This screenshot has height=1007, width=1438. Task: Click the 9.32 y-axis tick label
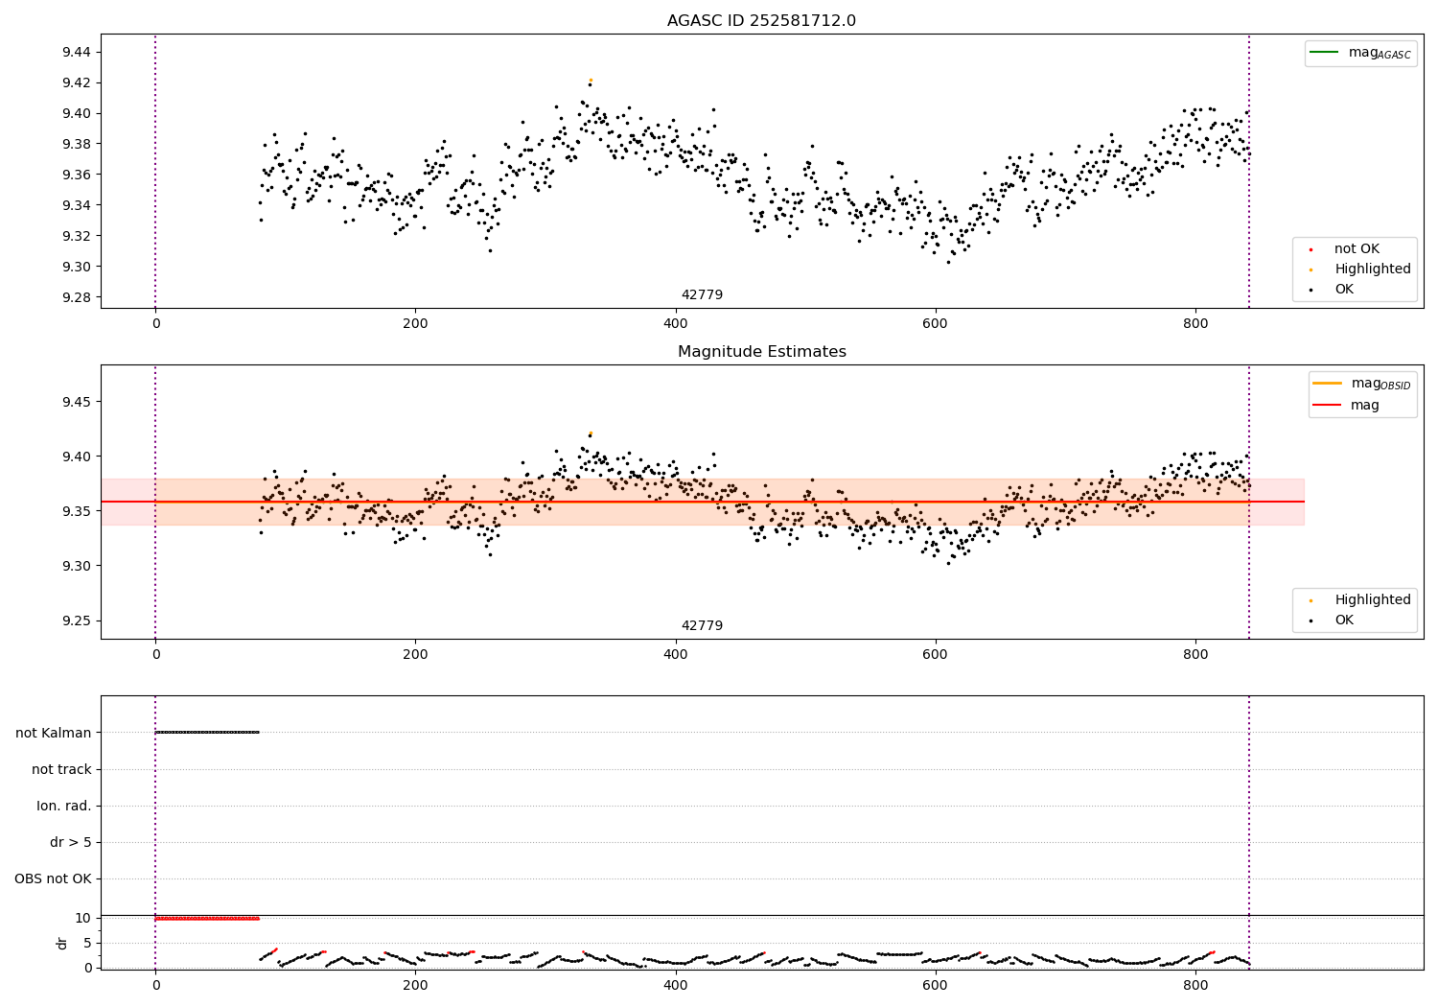click(75, 236)
